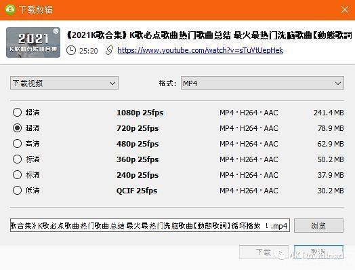
Task: Select the QCIF 25fps quality radio button
Action: (17, 191)
